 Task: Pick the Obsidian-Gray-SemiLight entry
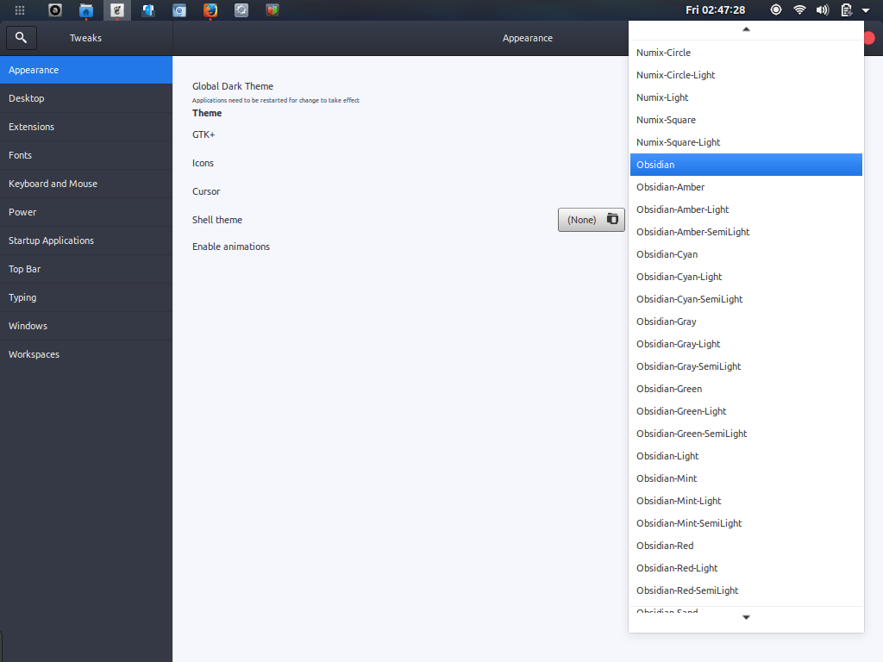[746, 366]
